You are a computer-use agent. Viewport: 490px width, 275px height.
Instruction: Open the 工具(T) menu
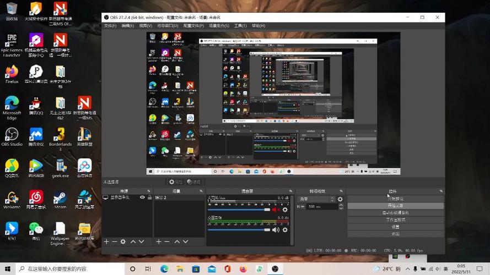[x=240, y=25]
